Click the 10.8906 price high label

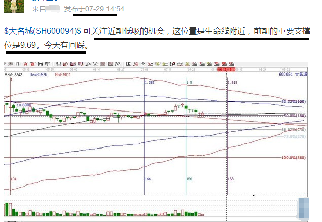coord(23,105)
